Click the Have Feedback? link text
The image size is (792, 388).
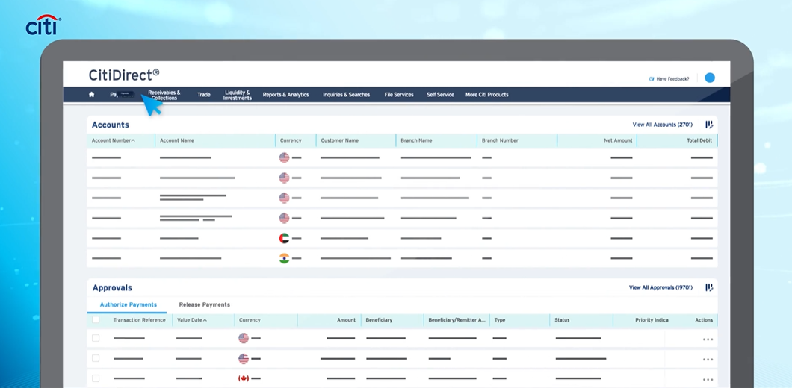pyautogui.click(x=672, y=79)
